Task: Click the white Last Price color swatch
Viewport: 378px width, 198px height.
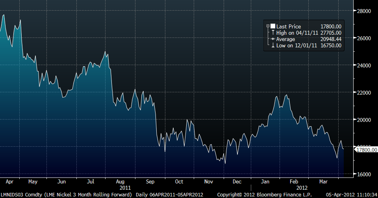Action: (272, 26)
